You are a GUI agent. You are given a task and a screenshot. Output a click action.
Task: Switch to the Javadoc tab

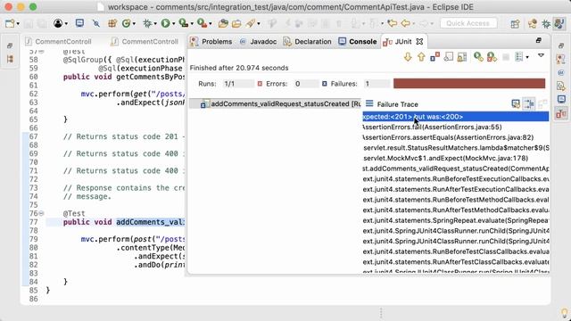(258, 42)
